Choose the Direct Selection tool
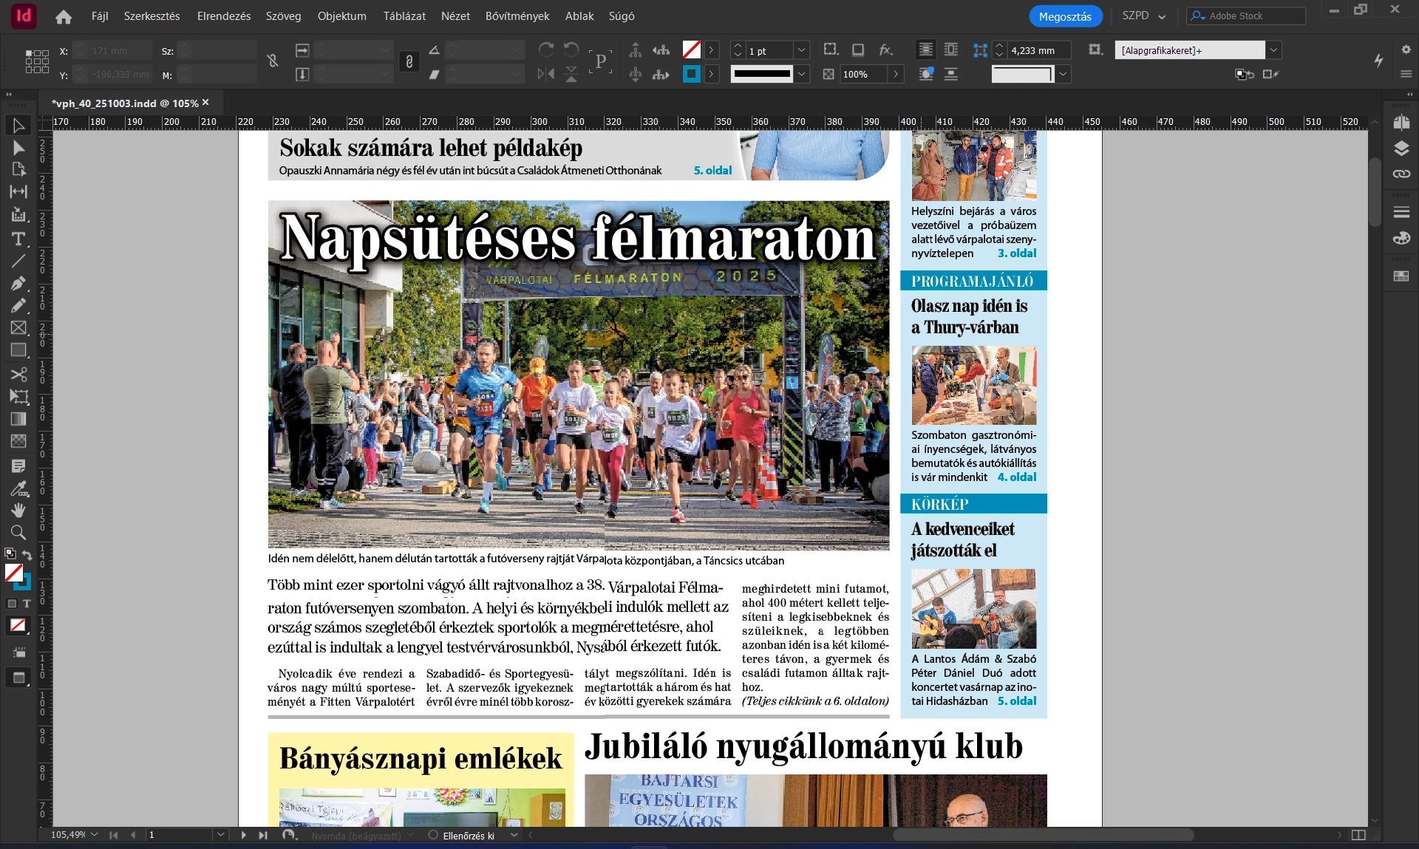The image size is (1419, 849). pyautogui.click(x=18, y=148)
